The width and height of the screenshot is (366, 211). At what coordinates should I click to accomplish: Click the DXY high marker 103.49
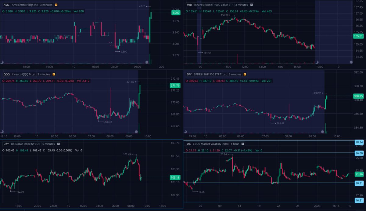(127, 154)
